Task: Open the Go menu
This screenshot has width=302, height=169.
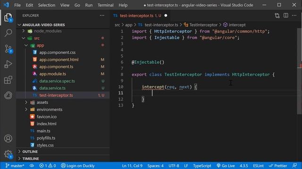Action: [x=77, y=5]
